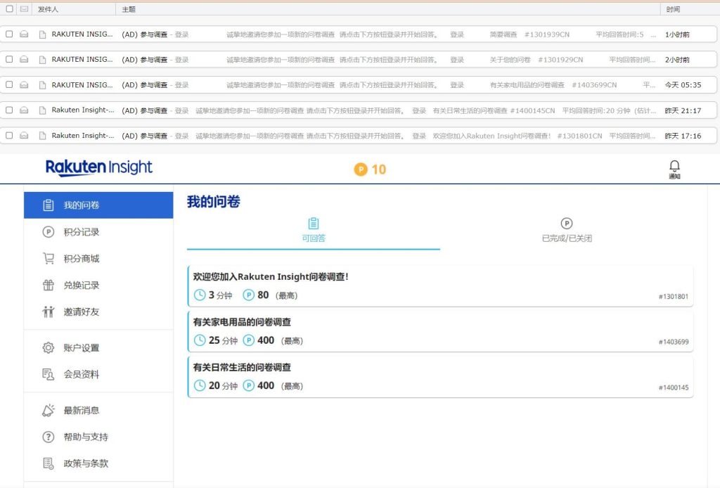Open email about survey #1301929CN
This screenshot has width=720, height=488.
pyautogui.click(x=358, y=60)
